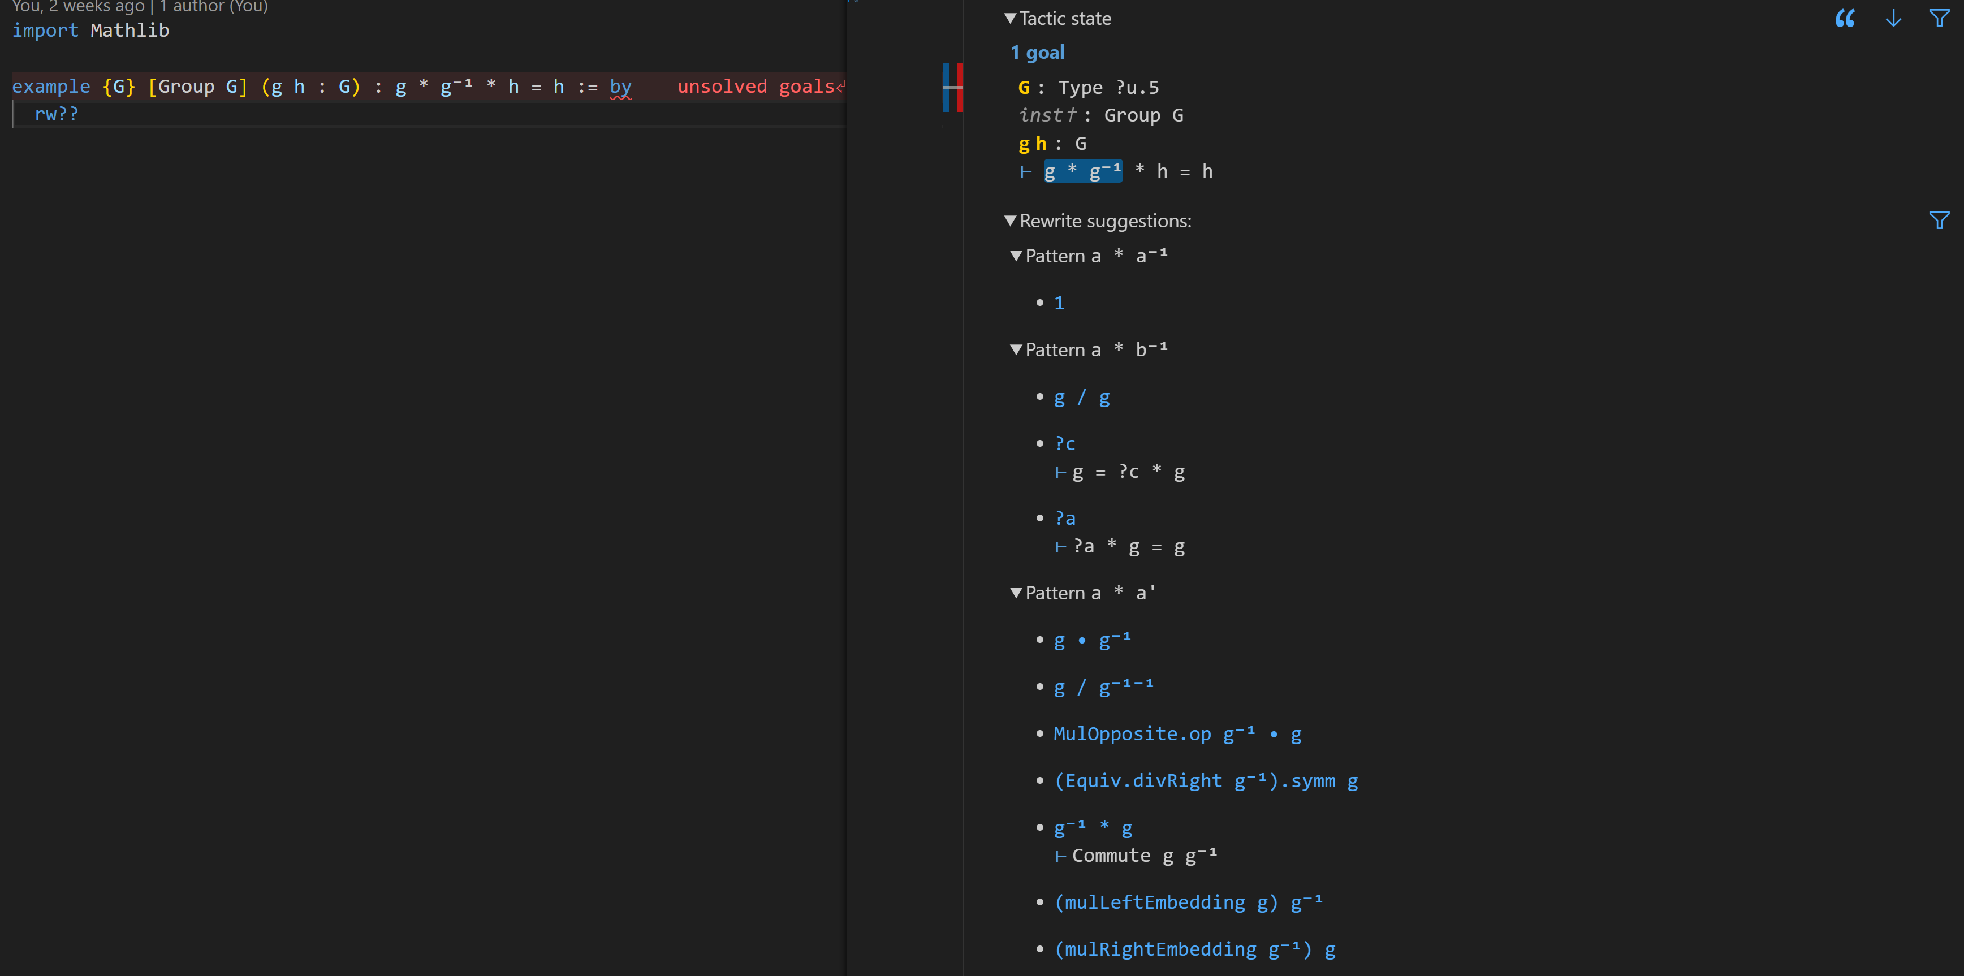
Task: Click the down arrow icon in infoview header
Action: click(x=1893, y=18)
